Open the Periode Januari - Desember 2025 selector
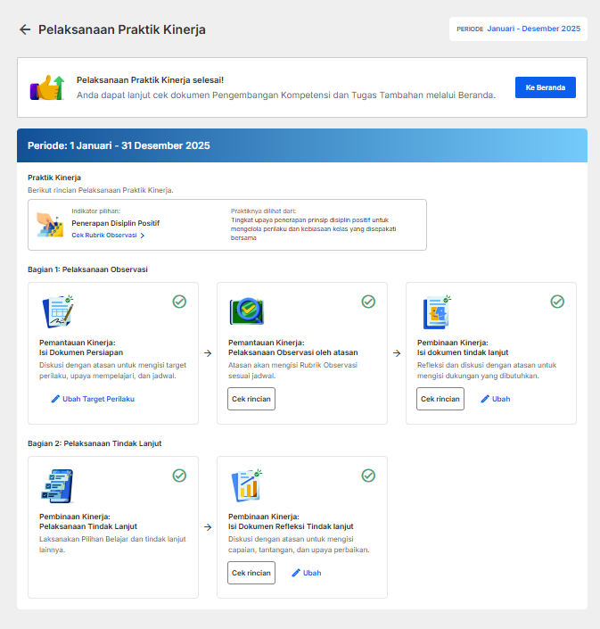The height and width of the screenshot is (629, 600). click(518, 29)
